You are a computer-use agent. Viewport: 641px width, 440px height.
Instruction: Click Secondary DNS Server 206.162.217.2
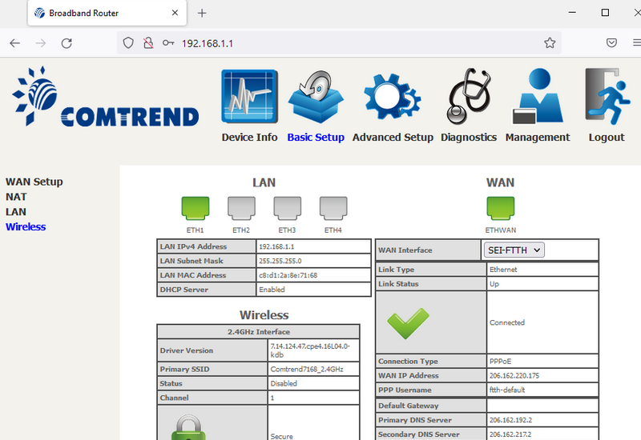point(510,434)
